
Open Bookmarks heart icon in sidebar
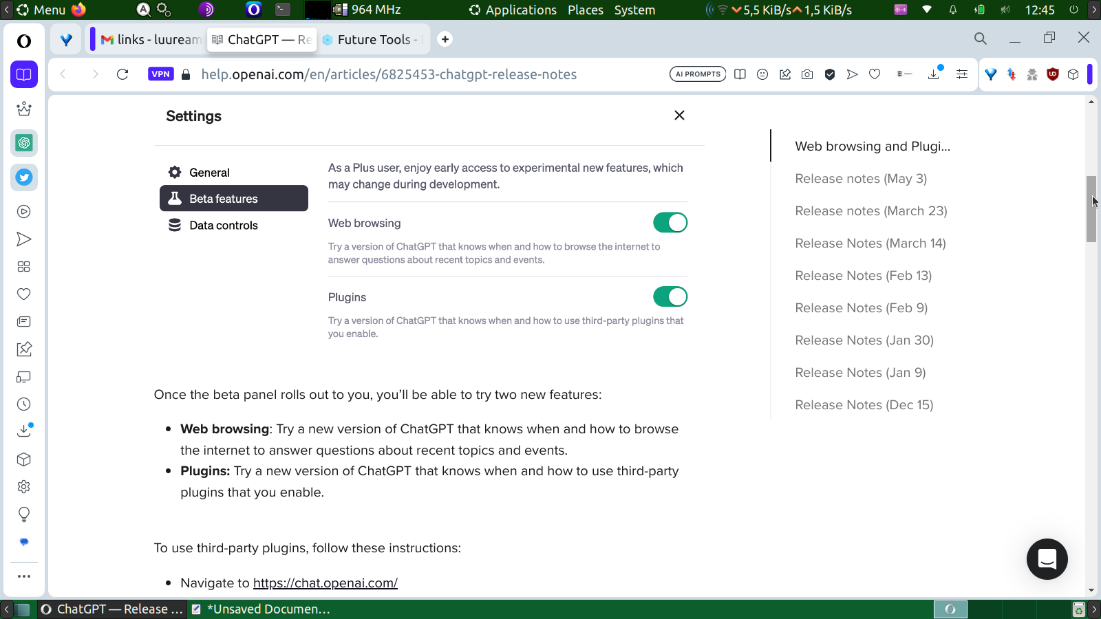[24, 294]
